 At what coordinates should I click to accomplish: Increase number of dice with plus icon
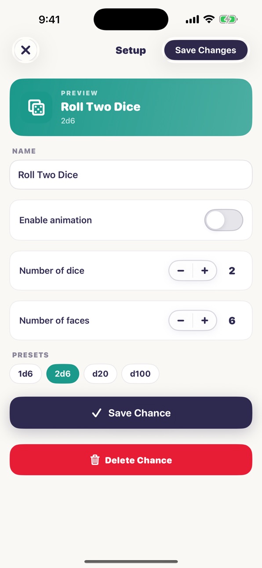pos(204,271)
